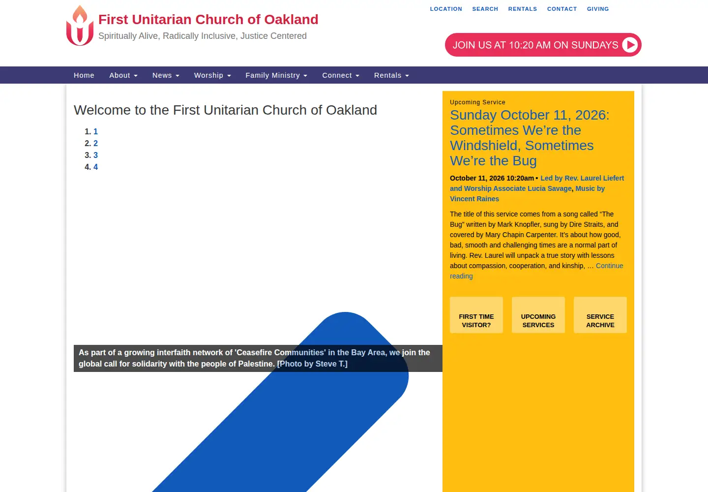708x492 pixels.
Task: Go to the Rentals link in top header
Action: (523, 9)
